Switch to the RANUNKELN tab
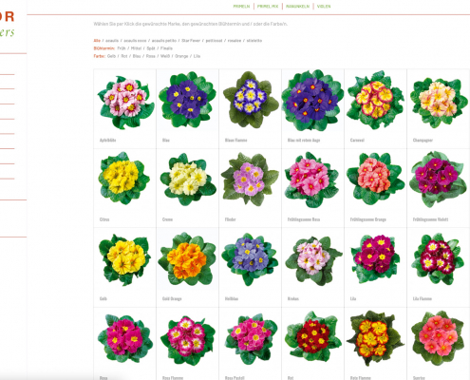 297,7
